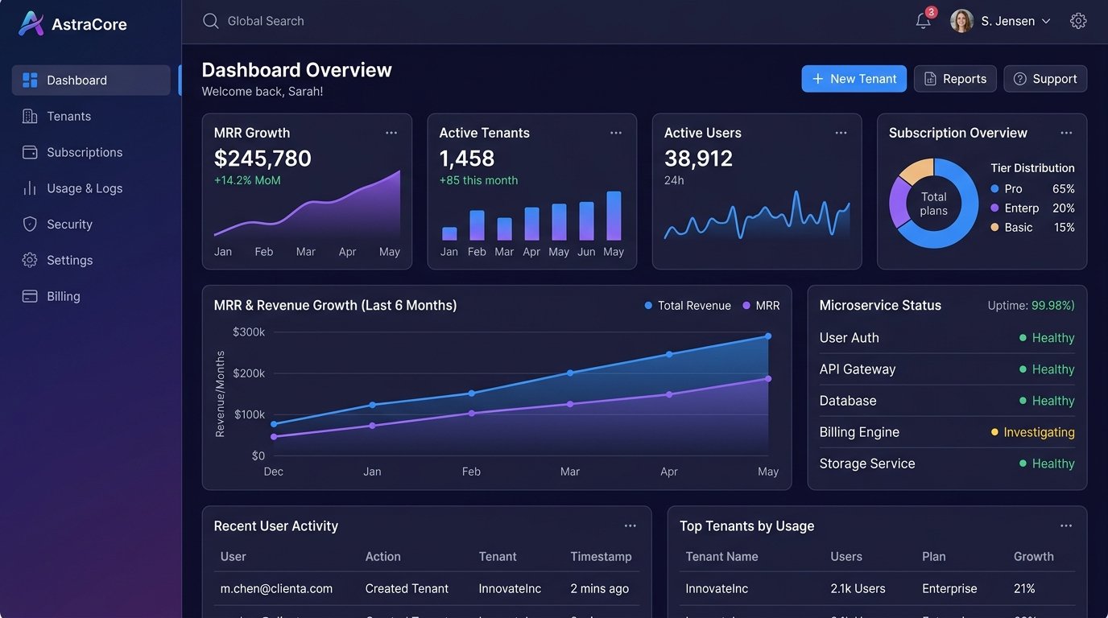Viewport: 1108px width, 618px height.
Task: Open the Billing menu item
Action: coord(91,296)
